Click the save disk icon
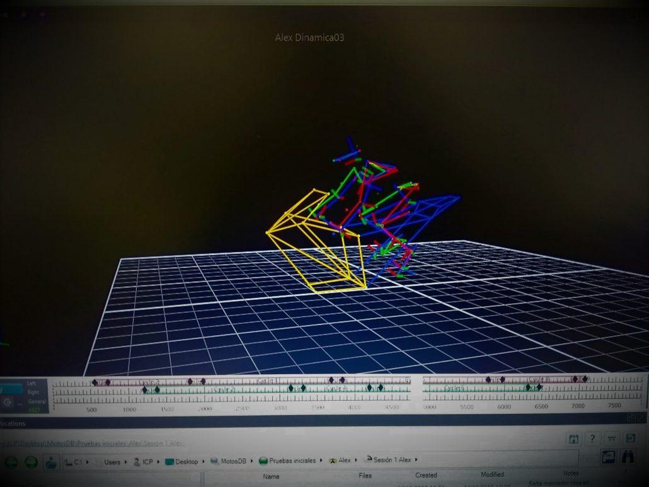Image resolution: width=649 pixels, height=487 pixels. coord(629,438)
